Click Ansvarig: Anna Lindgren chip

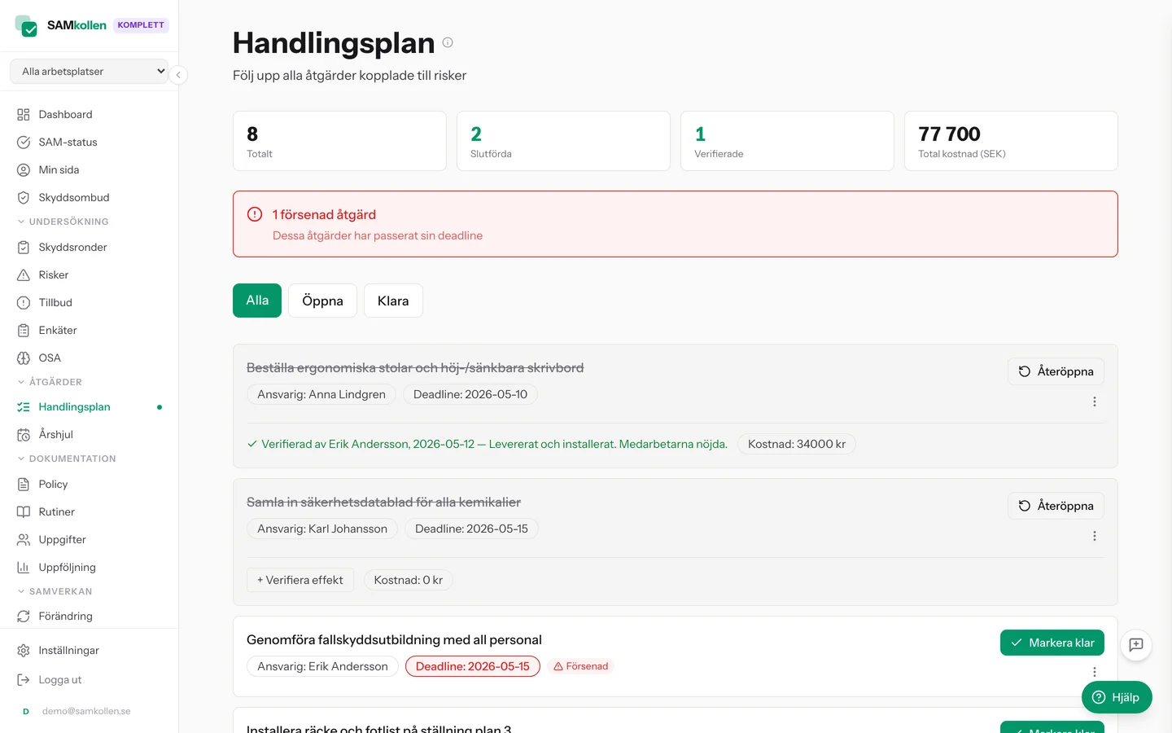point(321,394)
